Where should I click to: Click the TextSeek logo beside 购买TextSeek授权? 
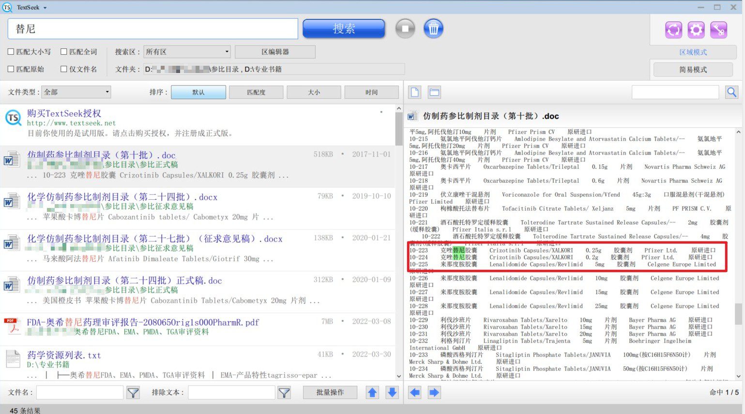point(13,118)
